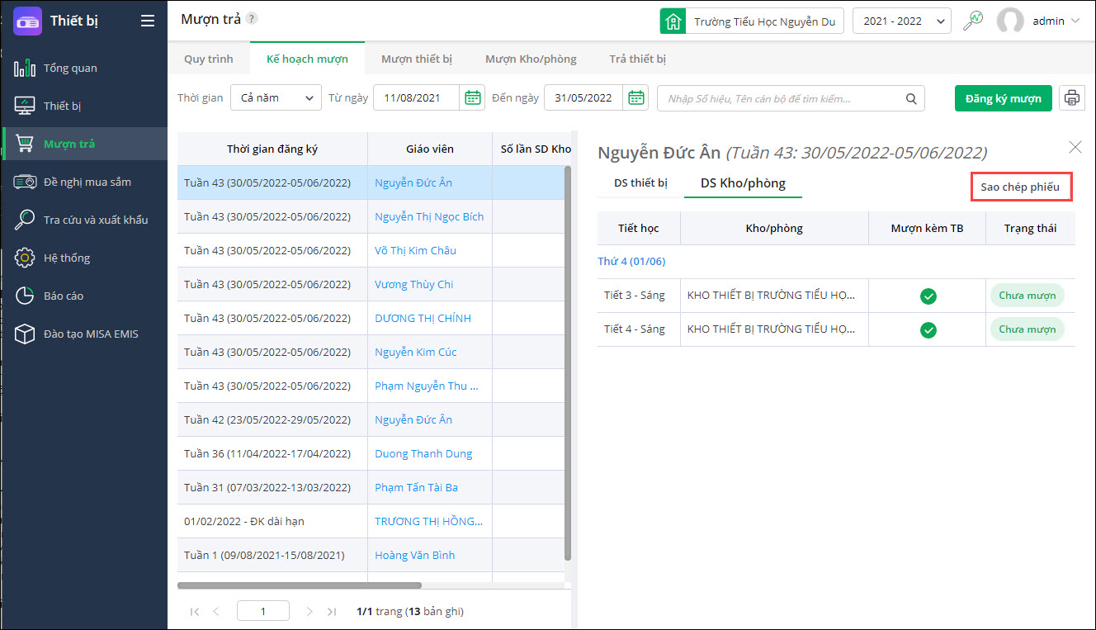Click Chưa mượn status for Tiết 4 - Sáng

coord(1027,329)
